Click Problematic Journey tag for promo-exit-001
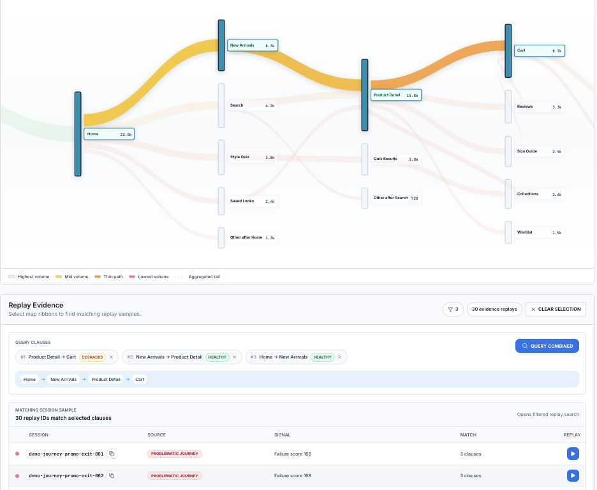The width and height of the screenshot is (597, 490). 174,454
